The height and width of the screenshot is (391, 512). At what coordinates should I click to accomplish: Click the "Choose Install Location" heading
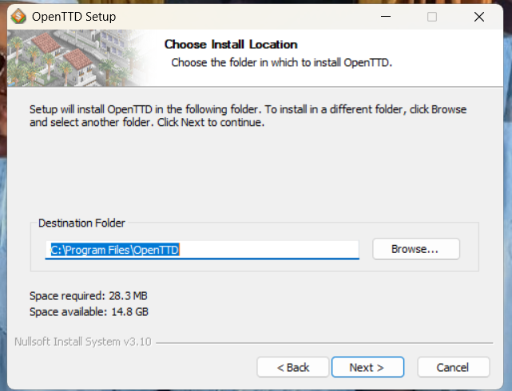click(x=230, y=45)
